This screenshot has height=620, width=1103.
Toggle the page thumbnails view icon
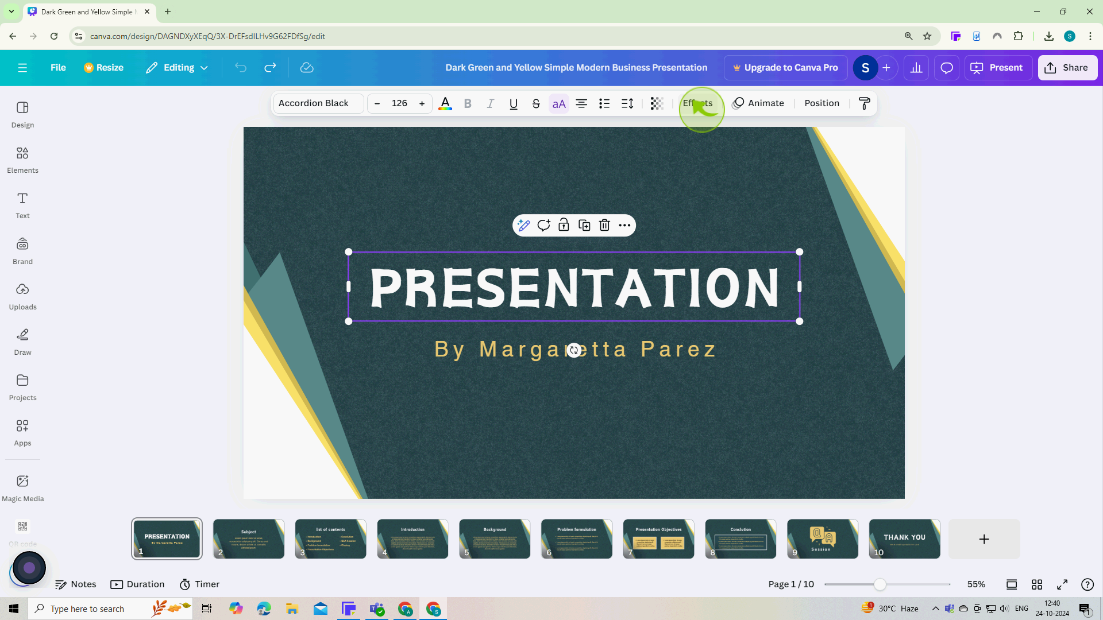(x=1012, y=584)
